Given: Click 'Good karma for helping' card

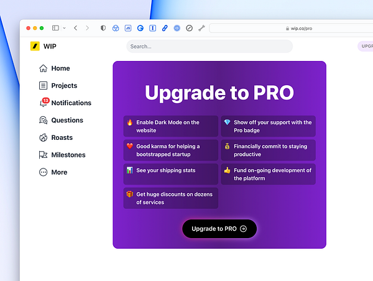Looking at the screenshot, I should [x=171, y=150].
